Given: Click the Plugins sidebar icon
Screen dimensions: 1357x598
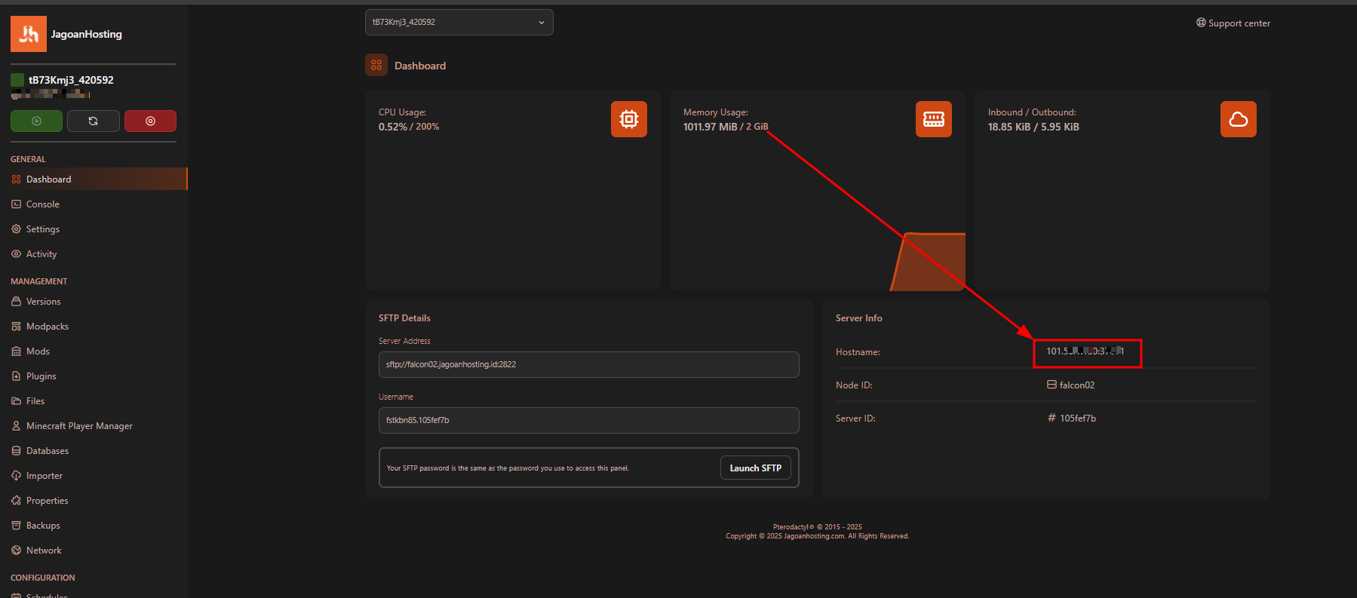Looking at the screenshot, I should [x=16, y=376].
